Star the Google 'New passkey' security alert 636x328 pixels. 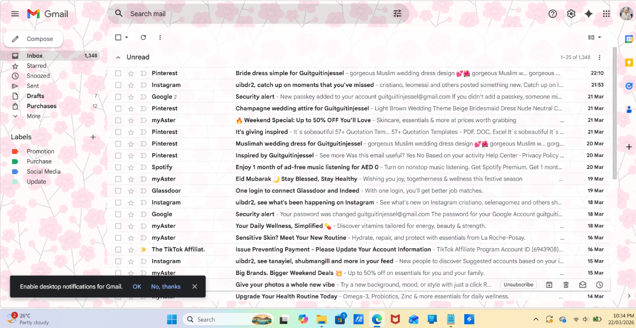pyautogui.click(x=131, y=97)
